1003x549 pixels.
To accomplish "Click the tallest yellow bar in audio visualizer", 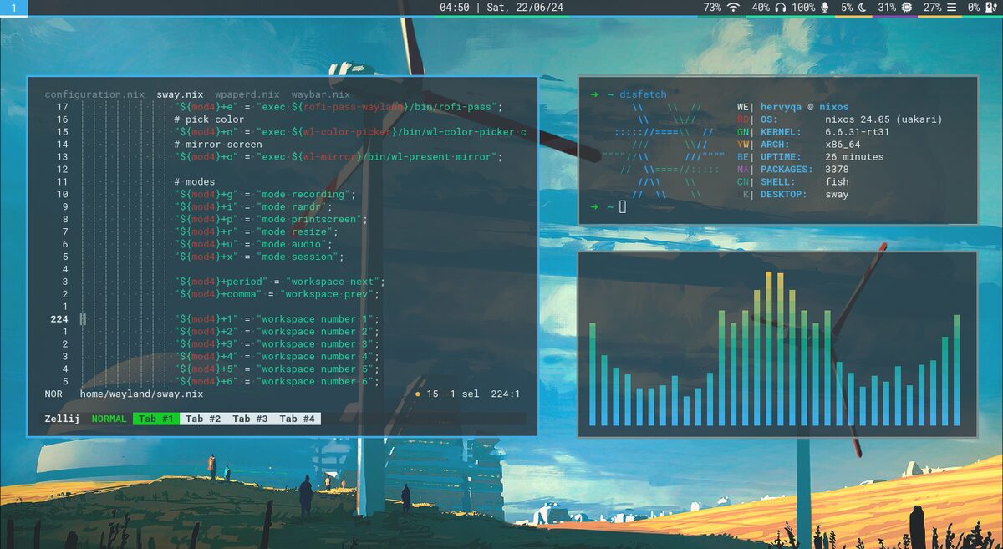I will pos(769,348).
